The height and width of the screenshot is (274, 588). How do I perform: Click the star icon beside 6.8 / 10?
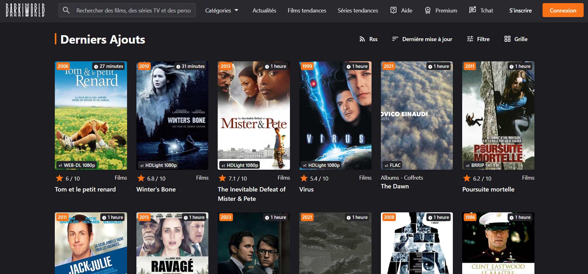[141, 178]
